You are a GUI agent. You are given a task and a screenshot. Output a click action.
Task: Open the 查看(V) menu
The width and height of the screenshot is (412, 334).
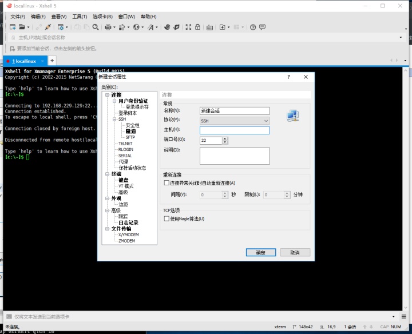pyautogui.click(x=59, y=17)
